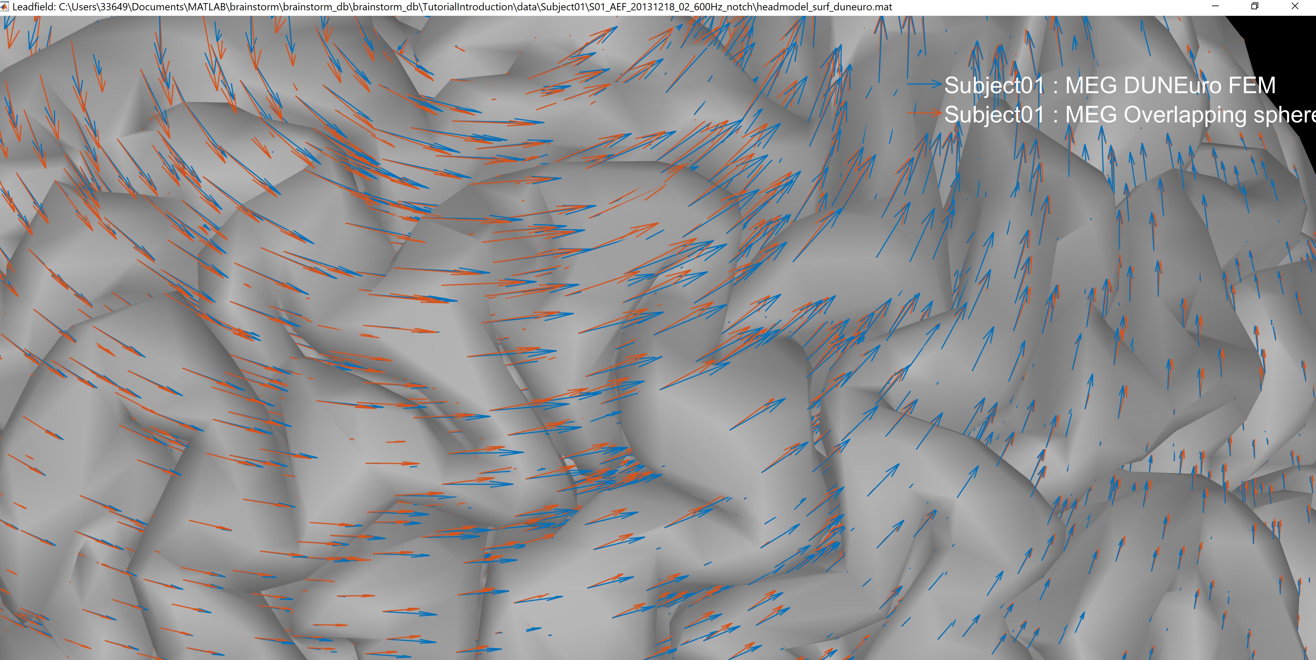Close the Leadfield figure window
Image resolution: width=1316 pixels, height=660 pixels.
[1295, 7]
